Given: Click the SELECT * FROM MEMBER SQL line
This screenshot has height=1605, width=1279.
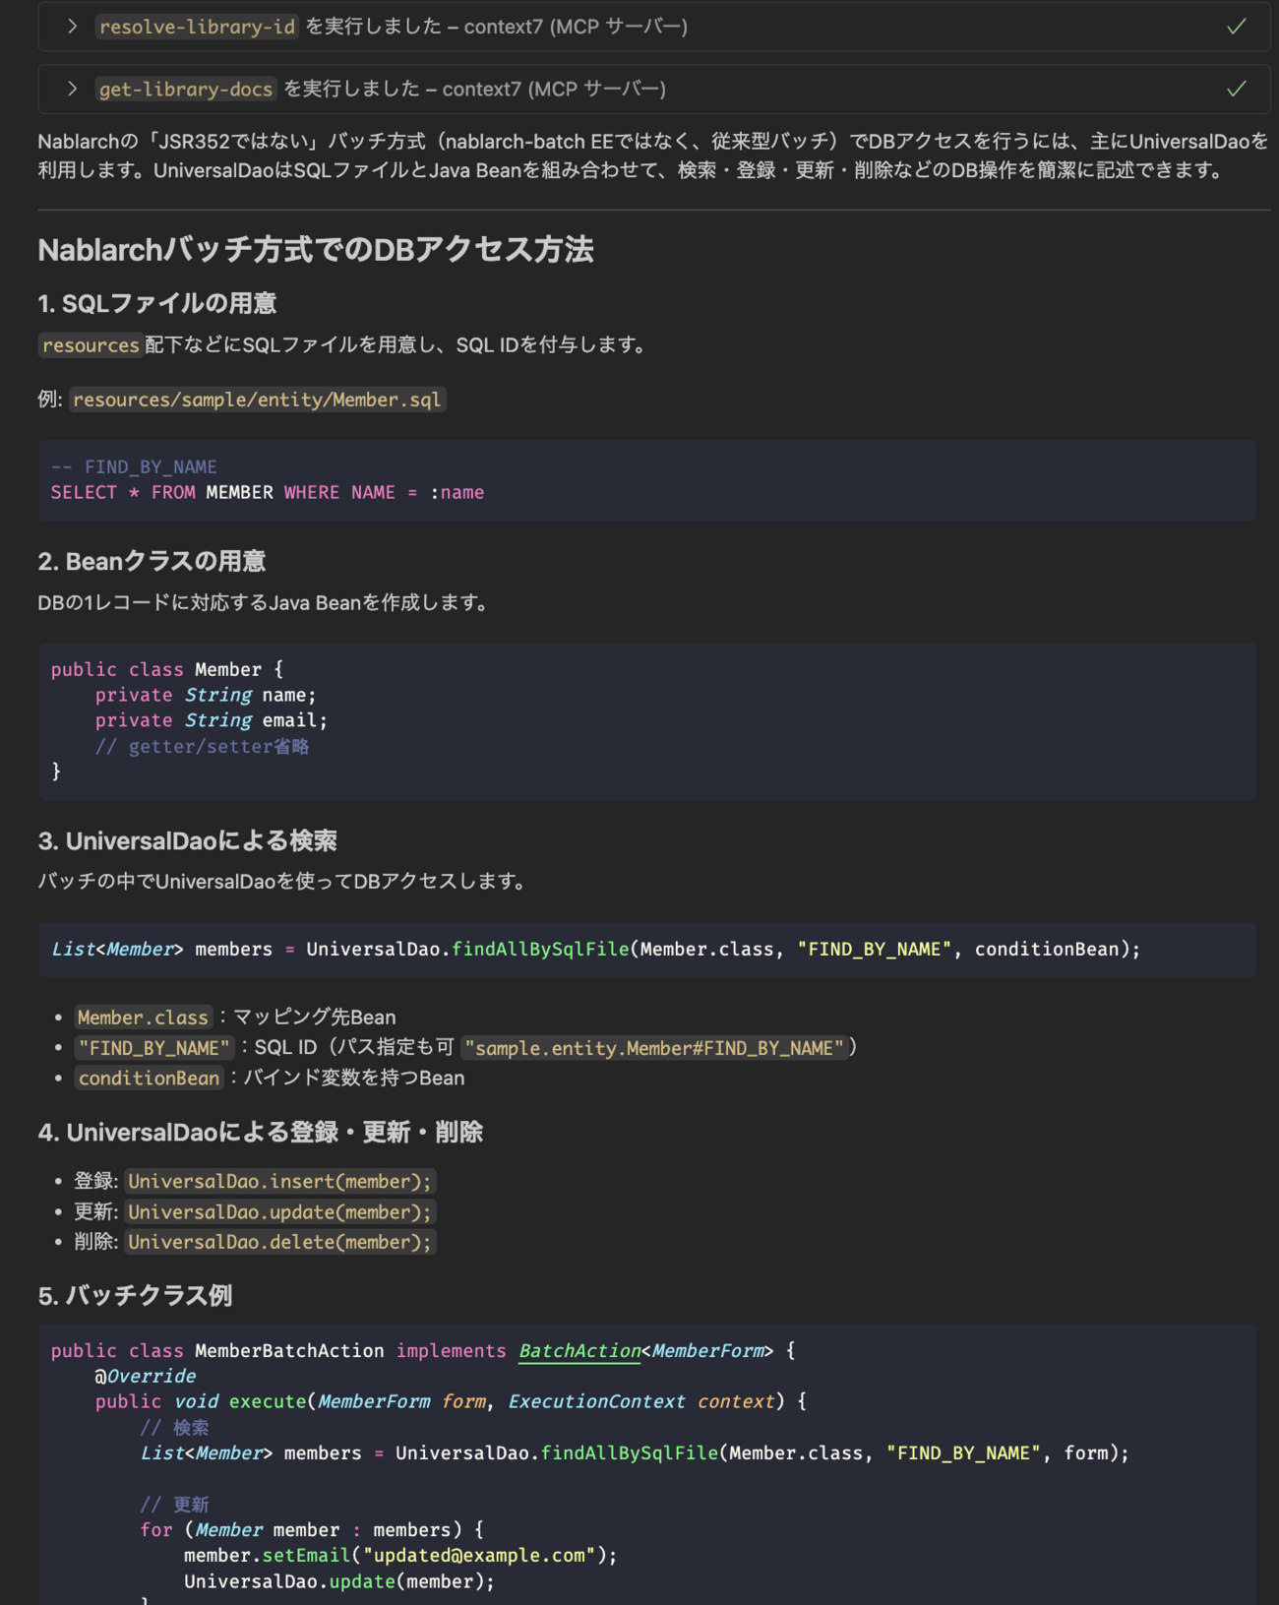Looking at the screenshot, I should pos(268,492).
